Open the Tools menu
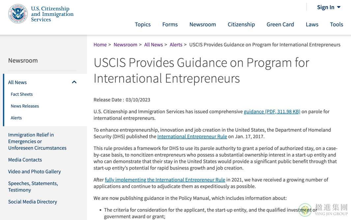 (336, 24)
